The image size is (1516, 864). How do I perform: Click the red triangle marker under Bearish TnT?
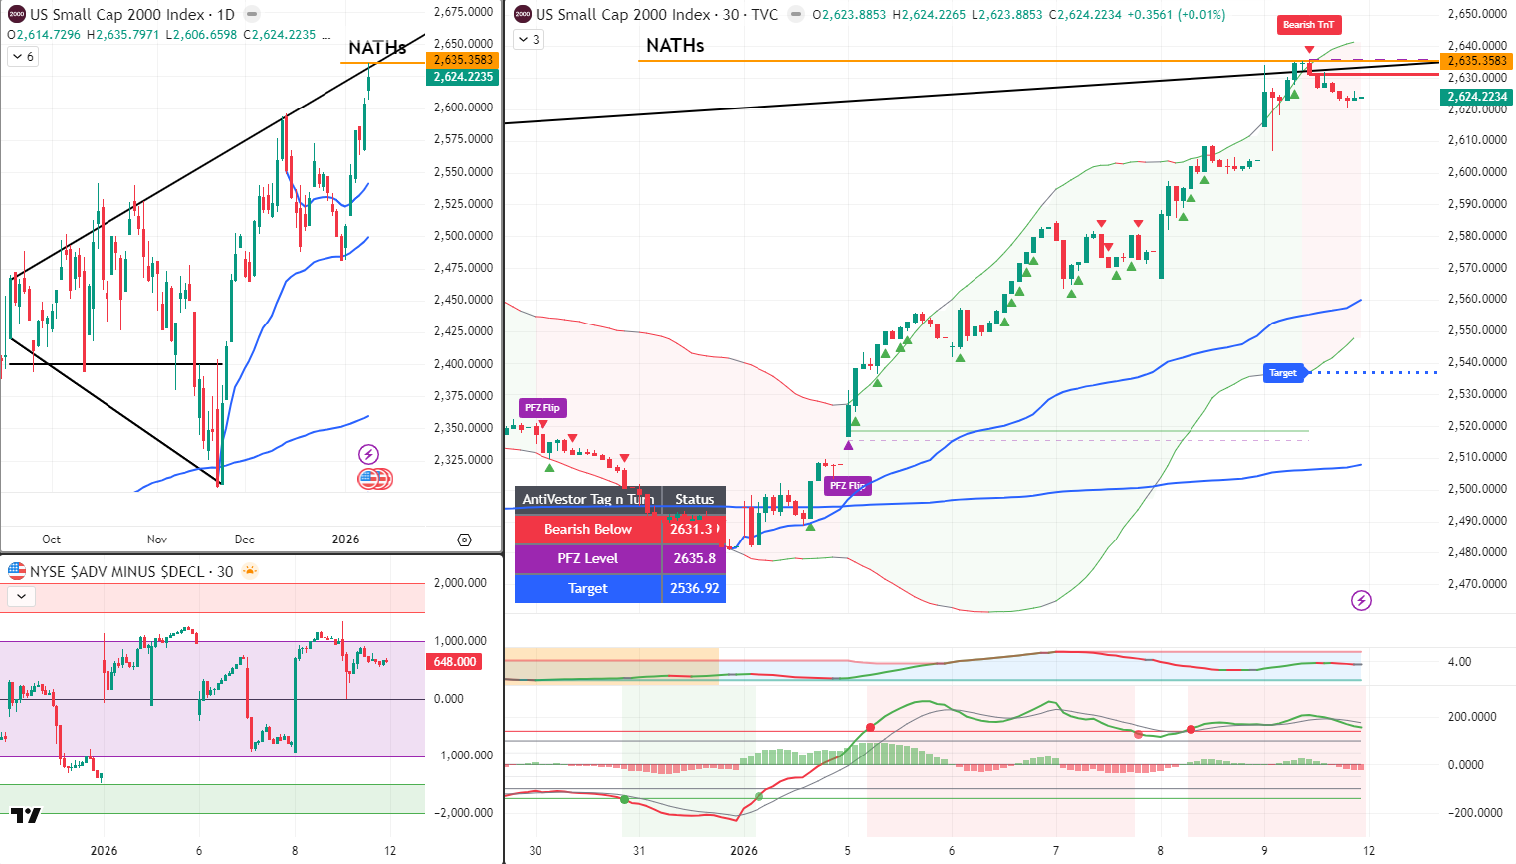click(x=1307, y=48)
